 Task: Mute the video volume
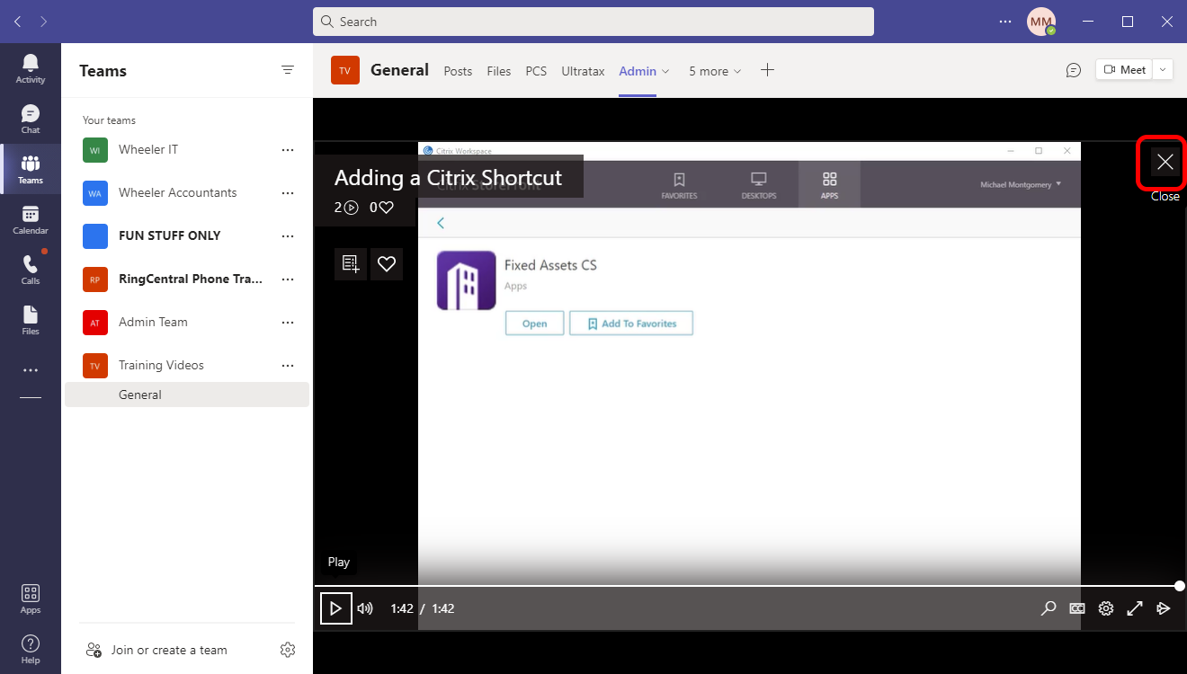click(365, 608)
